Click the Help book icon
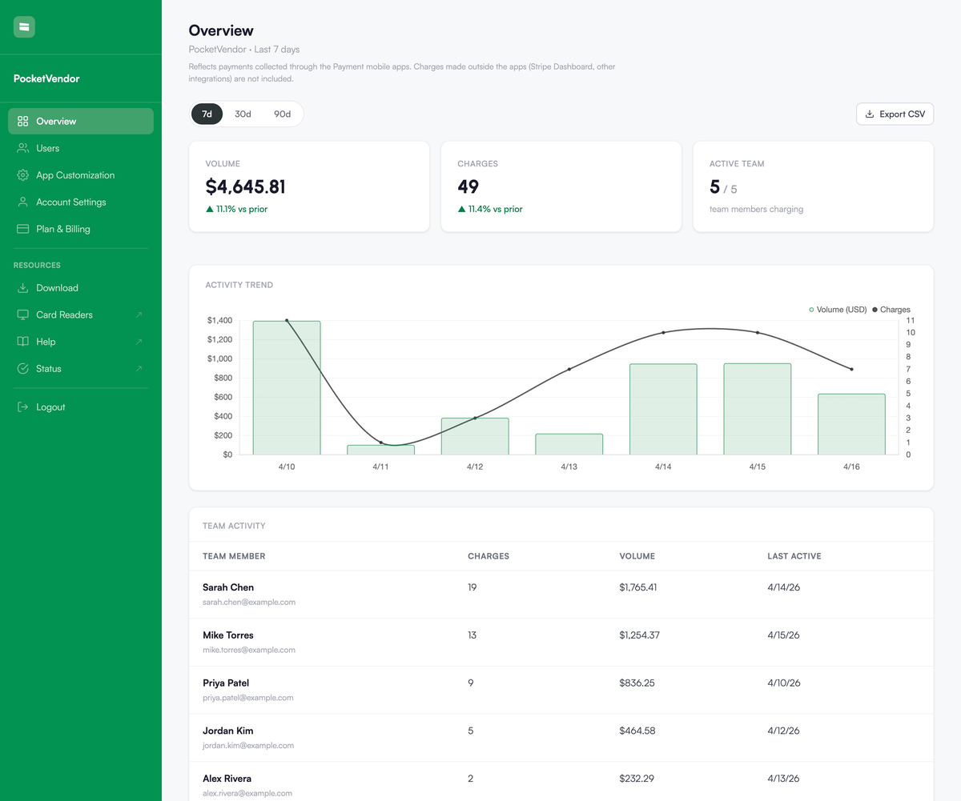Image resolution: width=961 pixels, height=801 pixels. [23, 342]
